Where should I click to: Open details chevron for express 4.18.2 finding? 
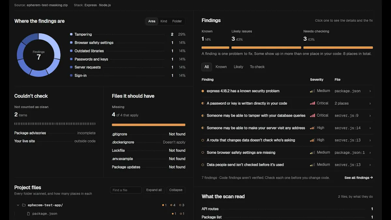(x=370, y=91)
